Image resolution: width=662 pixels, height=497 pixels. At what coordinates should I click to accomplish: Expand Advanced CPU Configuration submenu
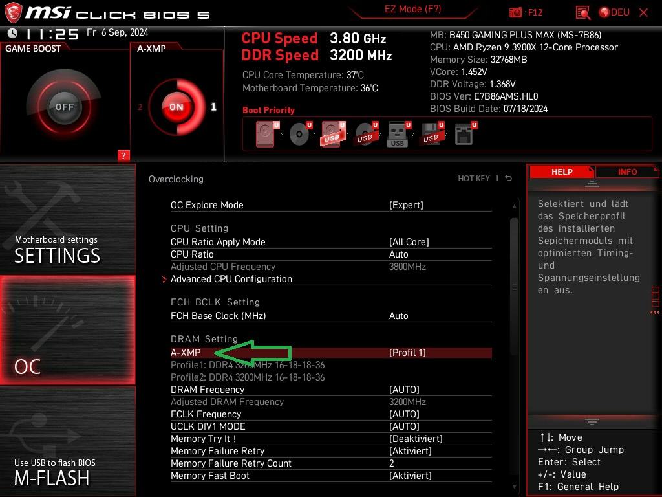331,279
